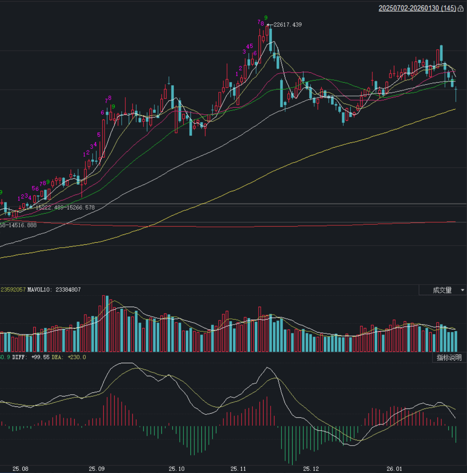Expand the 成交量 indicator dropdown
The image size is (467, 473).
point(442,290)
